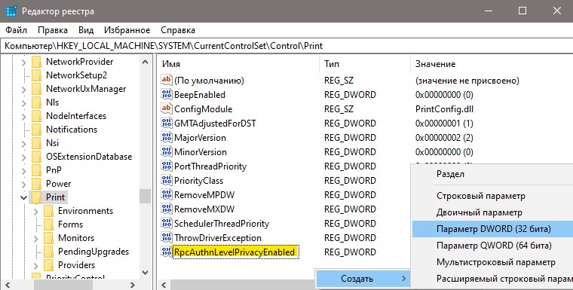The image size is (573, 290).
Task: Click the Notifications folder icon
Action: 36,130
